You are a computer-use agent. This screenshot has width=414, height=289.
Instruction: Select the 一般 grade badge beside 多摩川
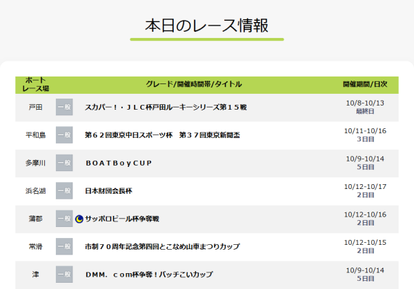[x=63, y=163]
